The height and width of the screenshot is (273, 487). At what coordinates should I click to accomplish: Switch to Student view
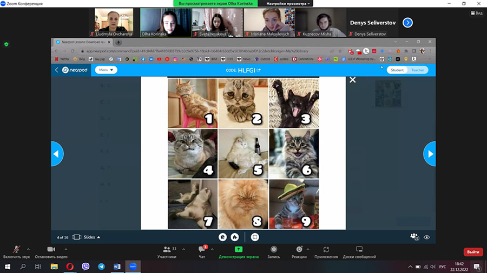397,70
